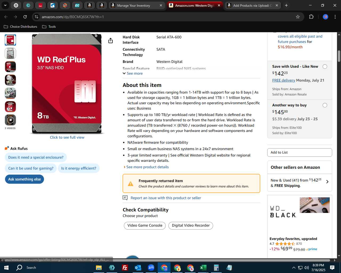Click the taskbar clock showing 8:39 PM
The height and width of the screenshot is (273, 341).
(x=318, y=268)
